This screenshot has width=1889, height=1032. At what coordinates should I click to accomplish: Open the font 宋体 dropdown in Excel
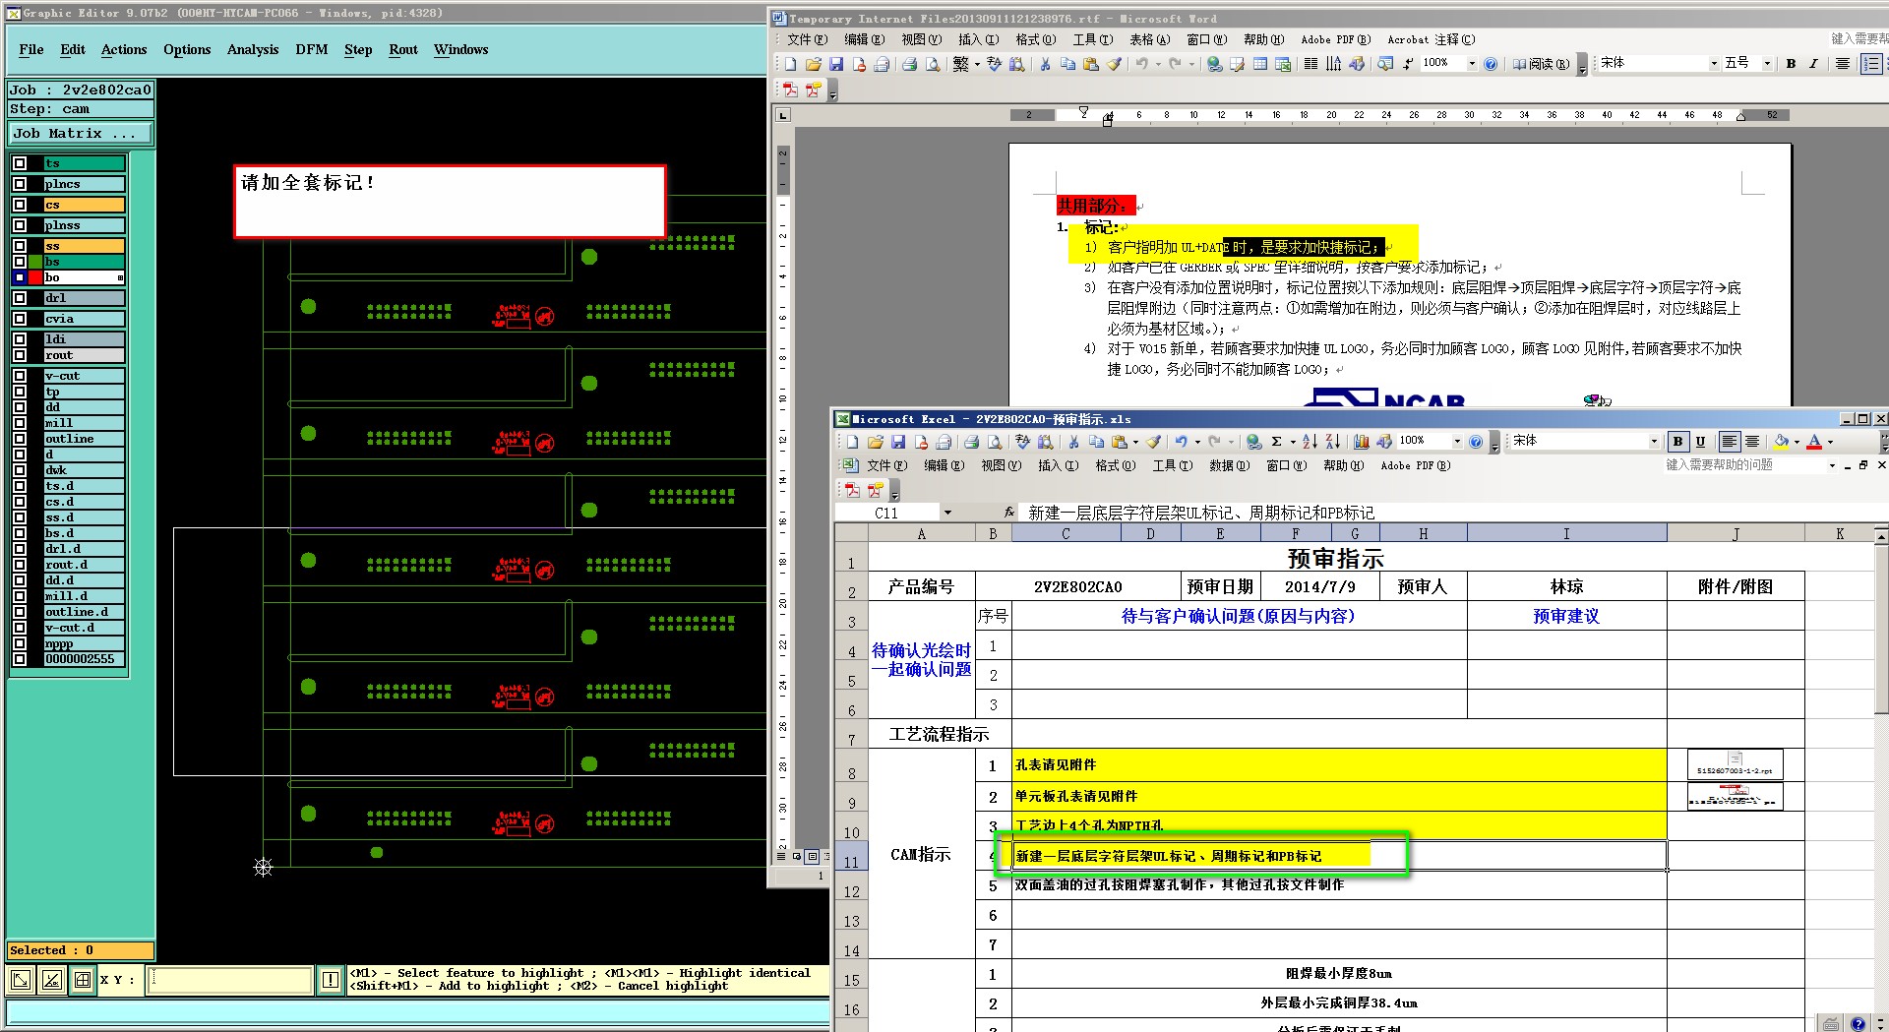click(x=1654, y=442)
